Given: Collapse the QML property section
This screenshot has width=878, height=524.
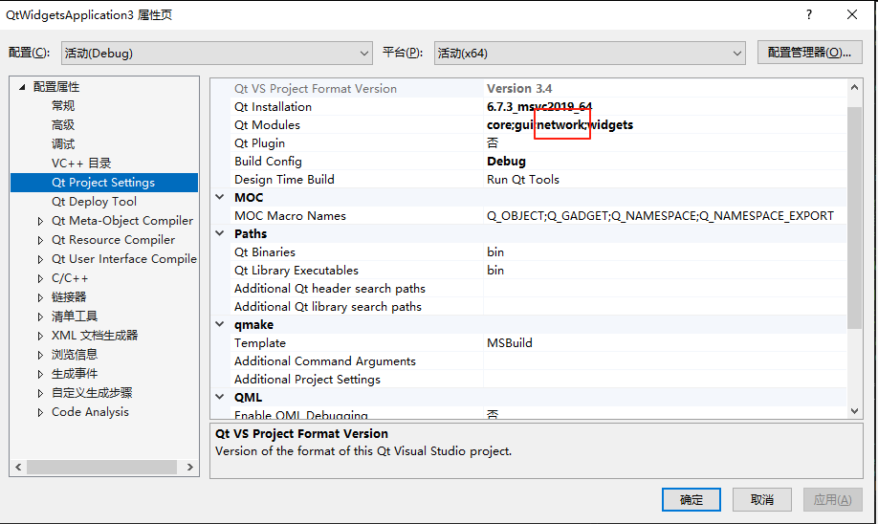Looking at the screenshot, I should tap(220, 397).
